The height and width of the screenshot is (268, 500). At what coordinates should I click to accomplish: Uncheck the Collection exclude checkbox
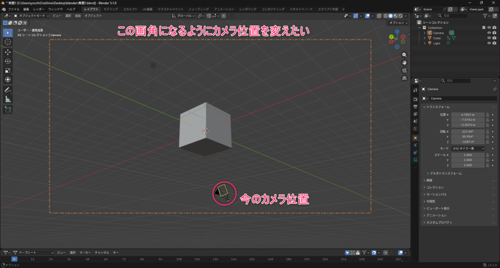click(x=483, y=28)
